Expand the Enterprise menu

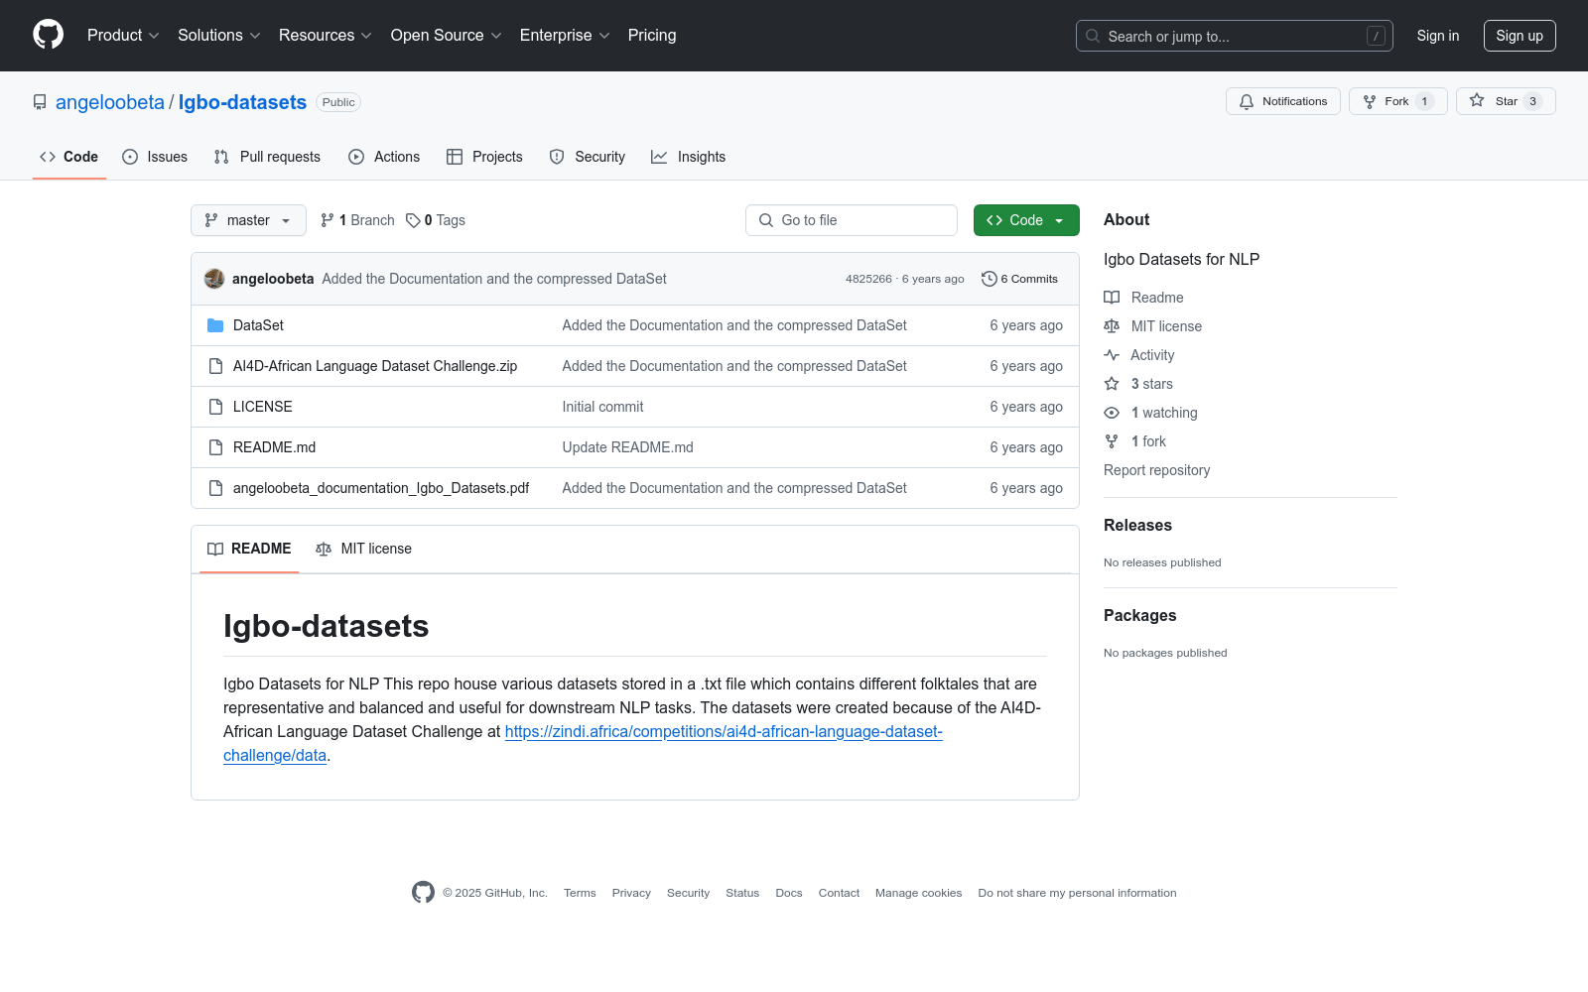[565, 35]
